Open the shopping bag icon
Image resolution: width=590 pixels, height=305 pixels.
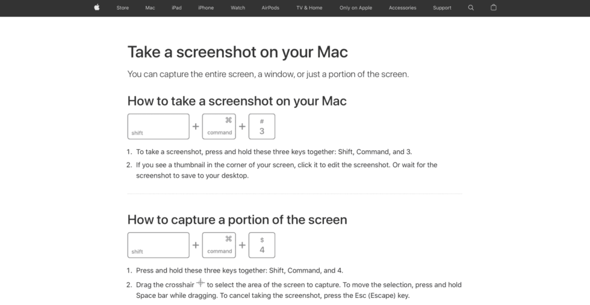pyautogui.click(x=494, y=8)
